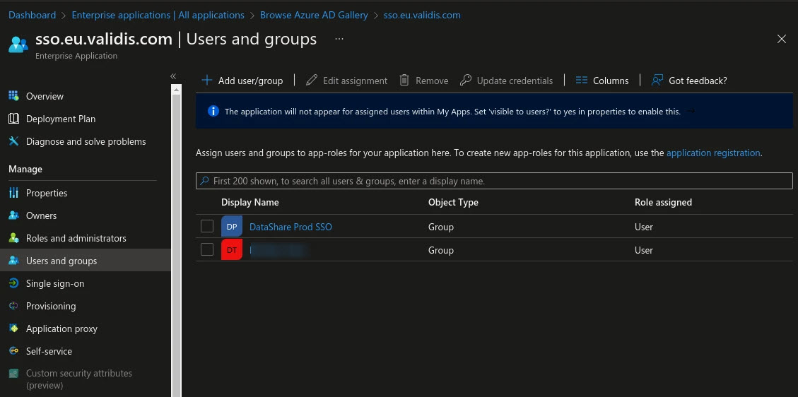The image size is (798, 397).
Task: Close the Users and groups blade
Action: click(x=782, y=39)
